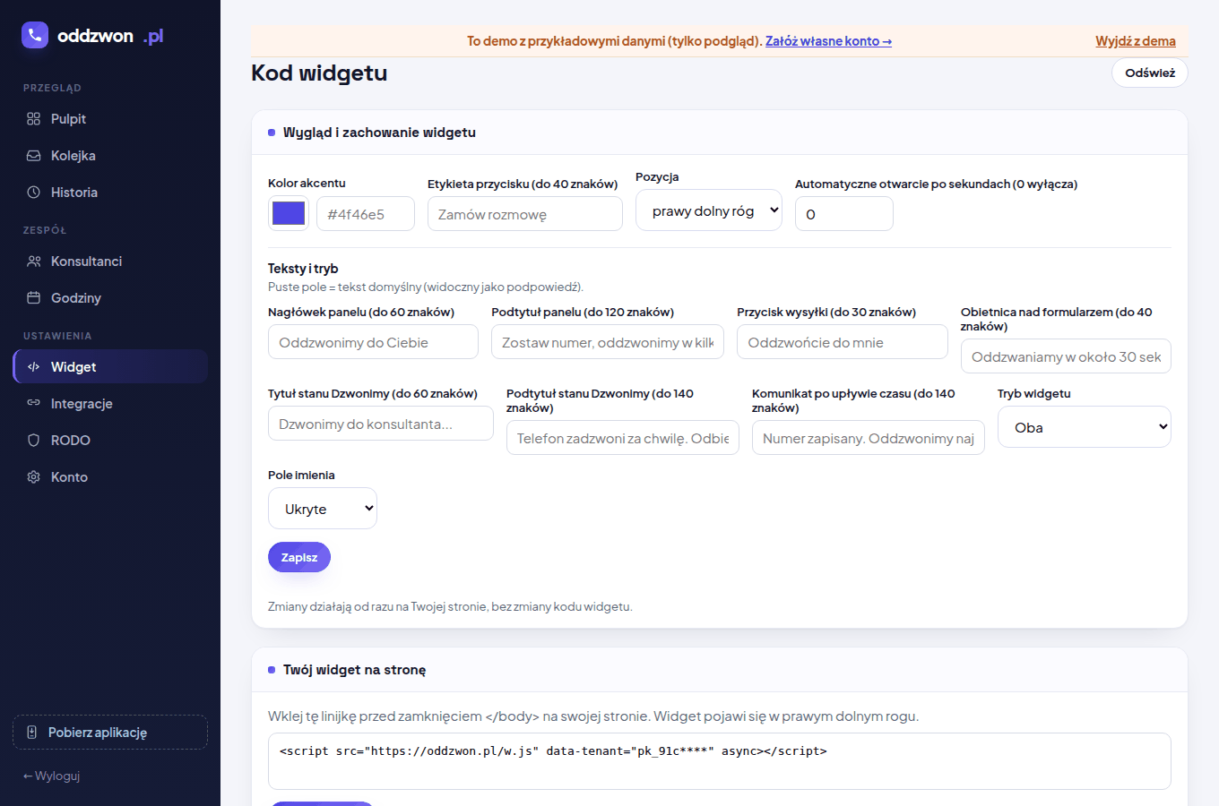Click the 'Teksty i tryb' subheading
The width and height of the screenshot is (1219, 806).
point(303,269)
